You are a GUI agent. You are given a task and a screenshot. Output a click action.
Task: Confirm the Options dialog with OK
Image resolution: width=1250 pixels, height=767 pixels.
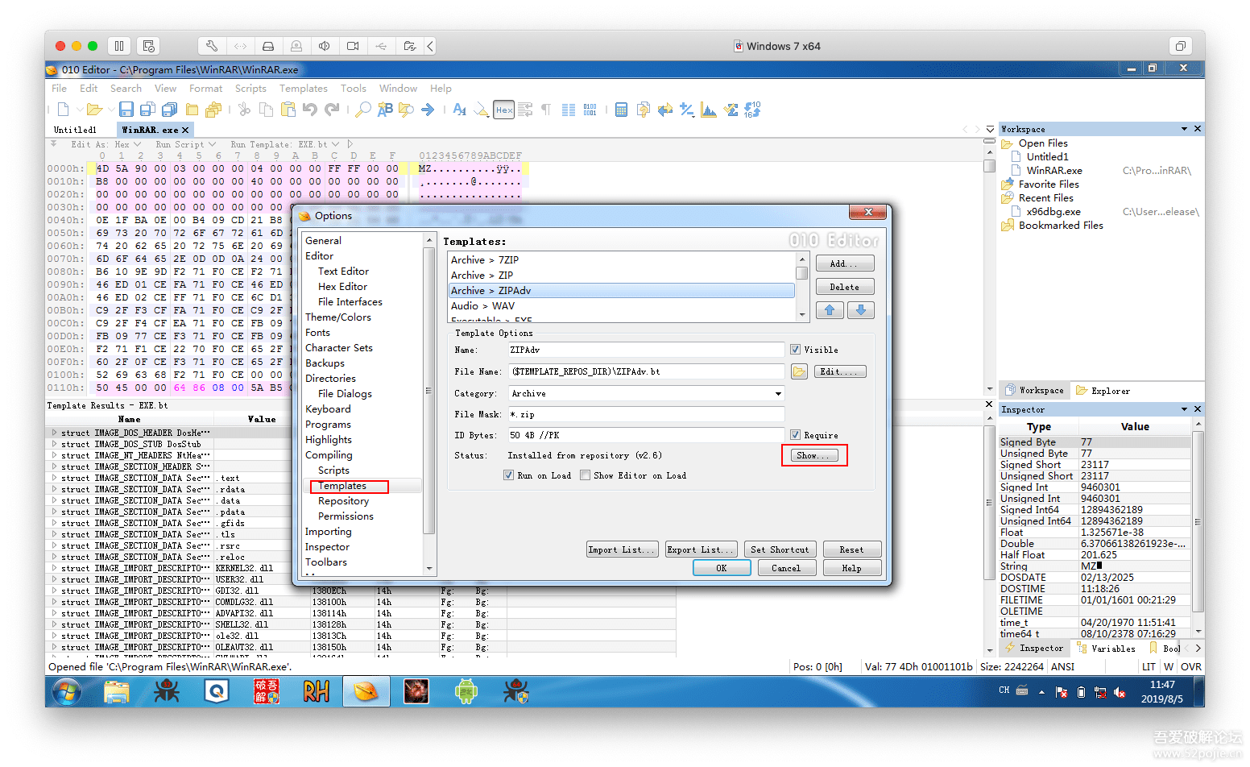click(722, 568)
